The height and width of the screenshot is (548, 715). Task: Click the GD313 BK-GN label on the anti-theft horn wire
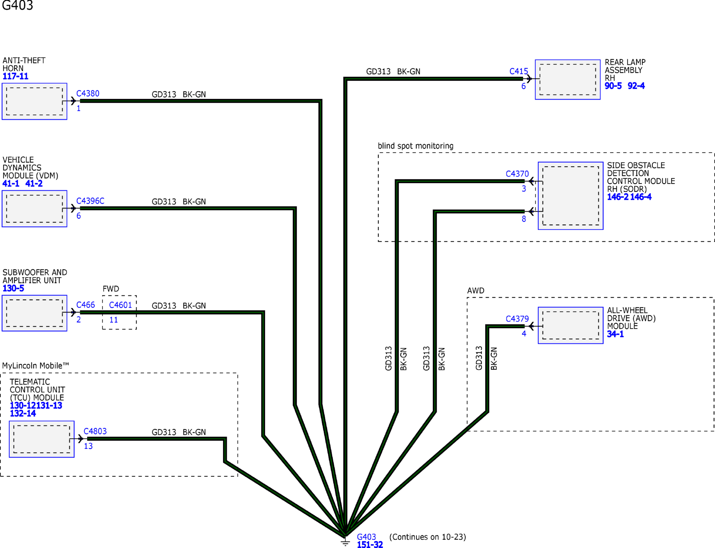[179, 95]
